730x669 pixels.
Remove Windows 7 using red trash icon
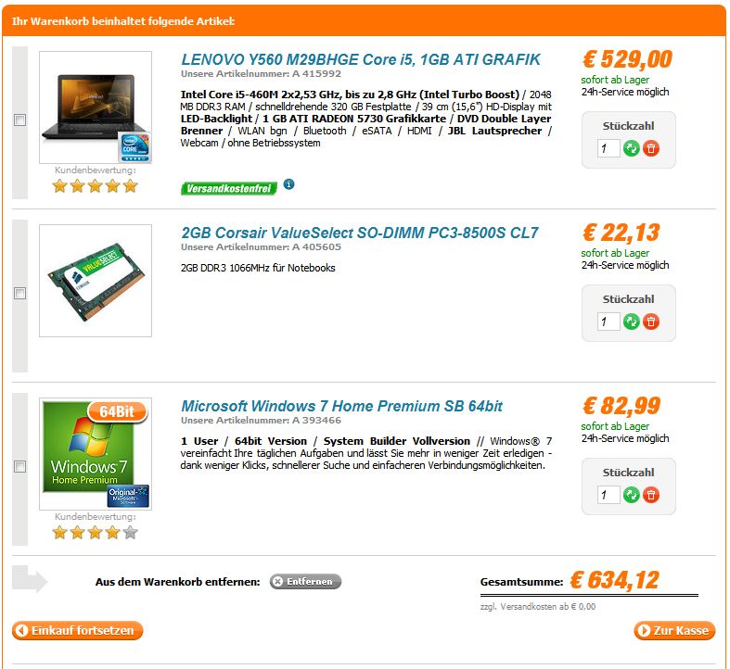pos(651,495)
